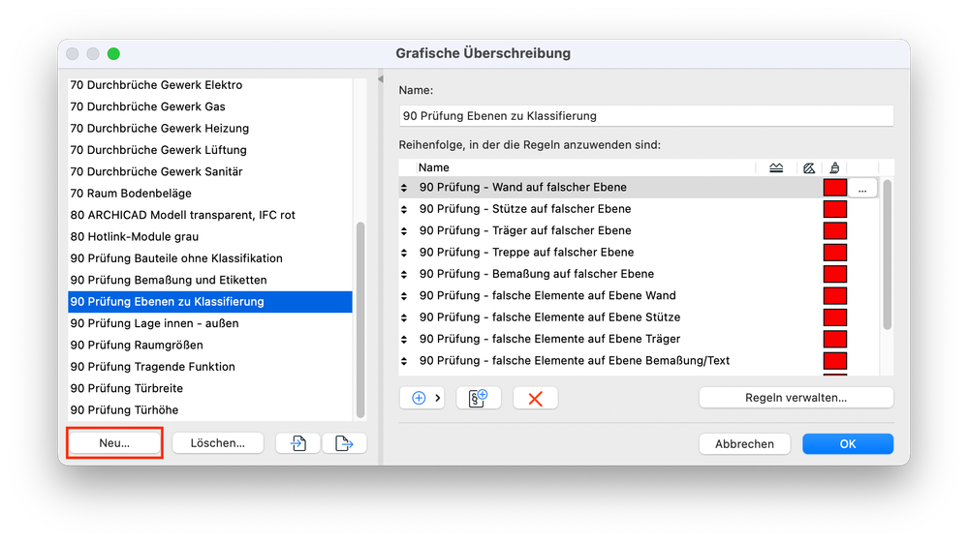The width and height of the screenshot is (968, 542).
Task: Select rule falsche Elemente auf Ebene Stütze
Action: tap(639, 317)
